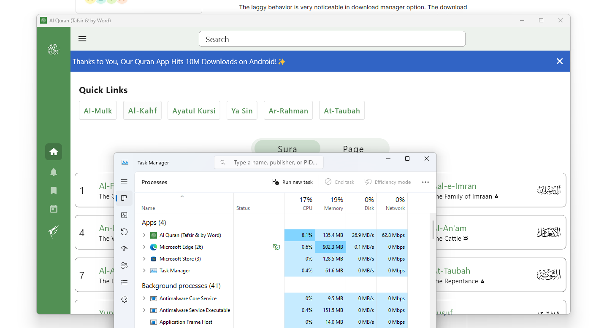
Task: Sort processes by CPU column
Action: click(300, 203)
